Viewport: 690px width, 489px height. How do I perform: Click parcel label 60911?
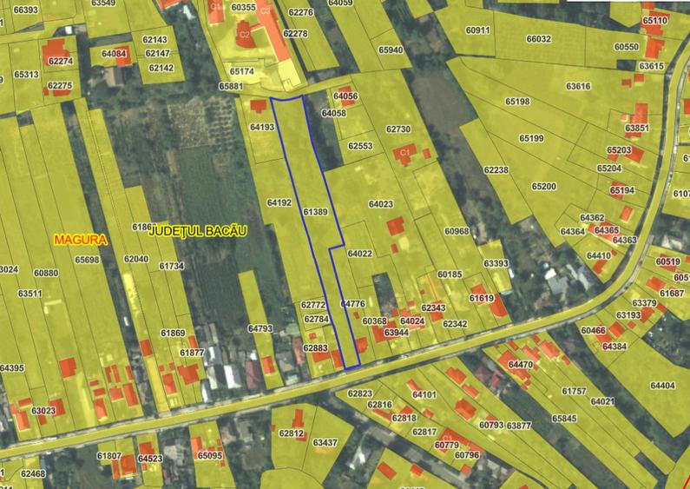[x=477, y=30]
